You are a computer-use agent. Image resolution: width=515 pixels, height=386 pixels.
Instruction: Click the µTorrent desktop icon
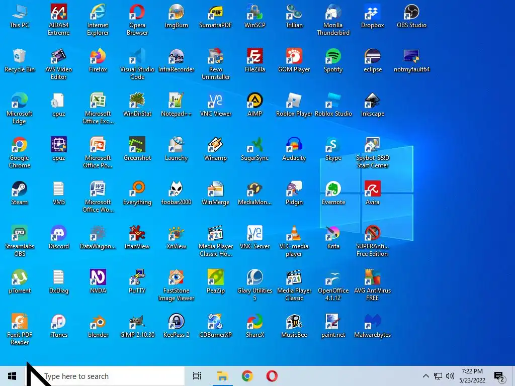[x=20, y=282]
